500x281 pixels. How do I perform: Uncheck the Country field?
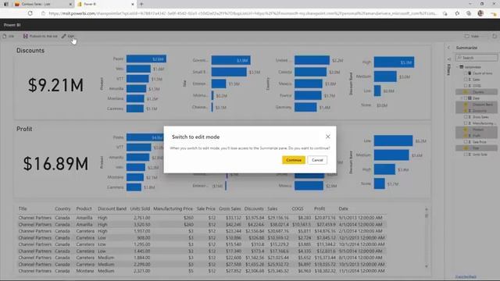[x=466, y=92]
